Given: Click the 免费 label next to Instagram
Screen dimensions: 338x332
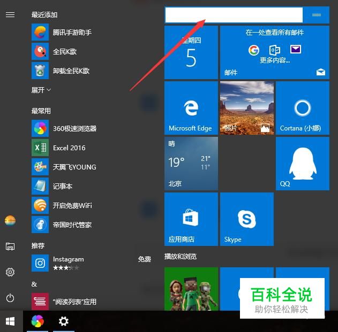Looking at the screenshot, I should coord(145,259).
